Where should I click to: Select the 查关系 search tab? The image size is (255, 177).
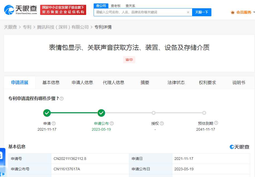click(130, 6)
